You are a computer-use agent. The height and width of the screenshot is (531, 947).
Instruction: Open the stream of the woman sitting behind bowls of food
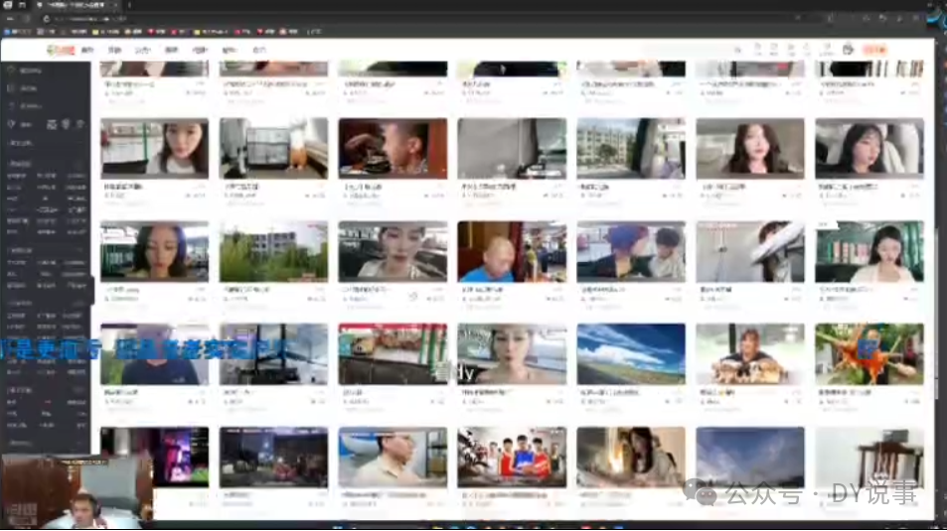[x=750, y=354]
